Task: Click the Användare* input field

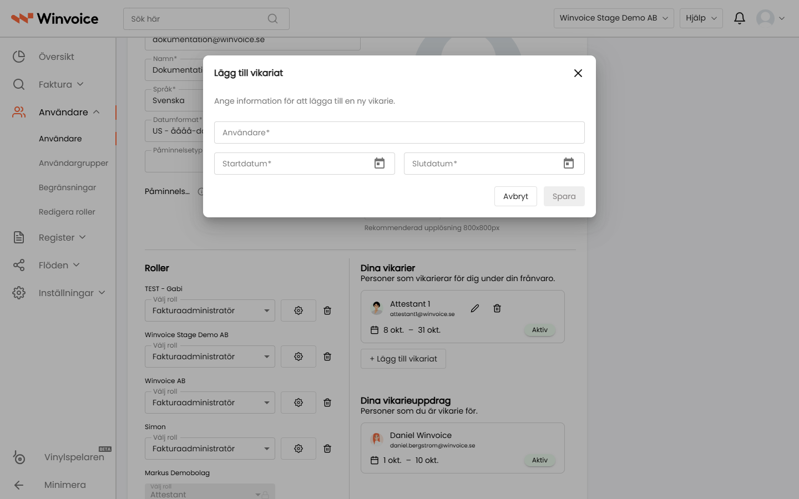Action: point(399,133)
